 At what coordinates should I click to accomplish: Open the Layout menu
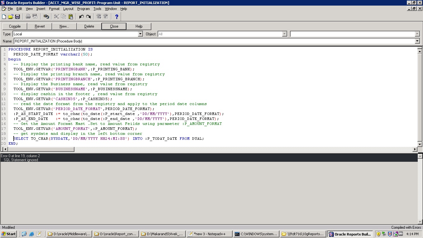point(68,9)
